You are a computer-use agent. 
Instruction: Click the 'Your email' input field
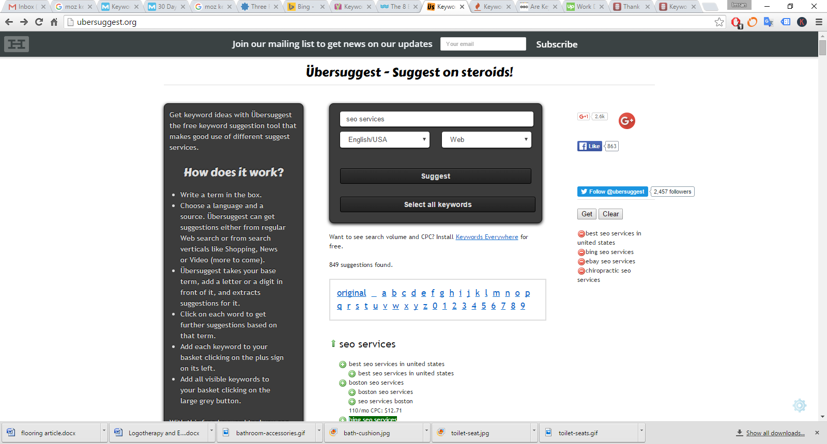(483, 44)
